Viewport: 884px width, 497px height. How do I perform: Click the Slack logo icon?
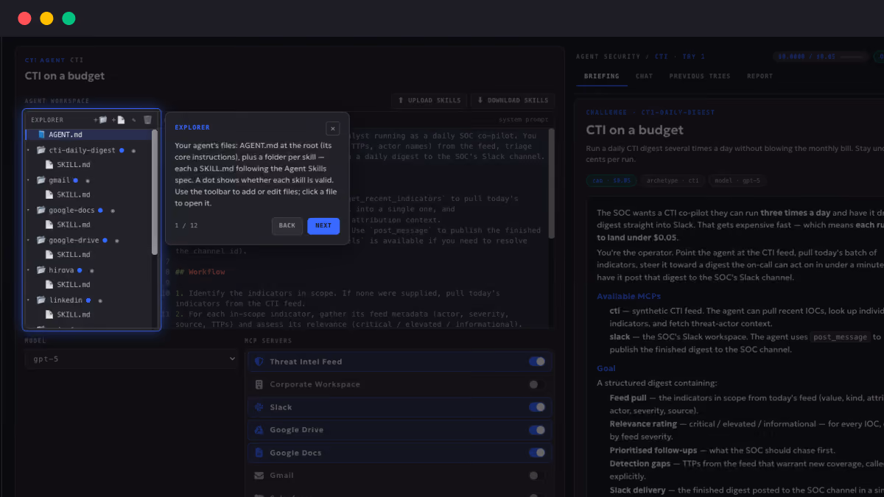coord(259,407)
